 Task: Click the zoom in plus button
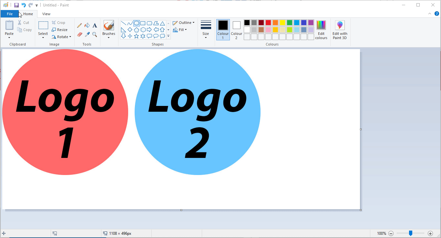click(430, 233)
